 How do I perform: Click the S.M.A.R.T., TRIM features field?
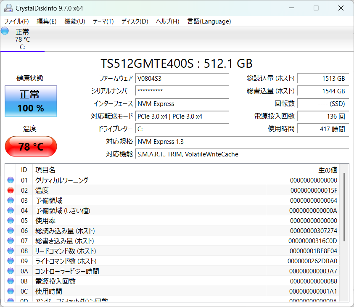(x=242, y=154)
